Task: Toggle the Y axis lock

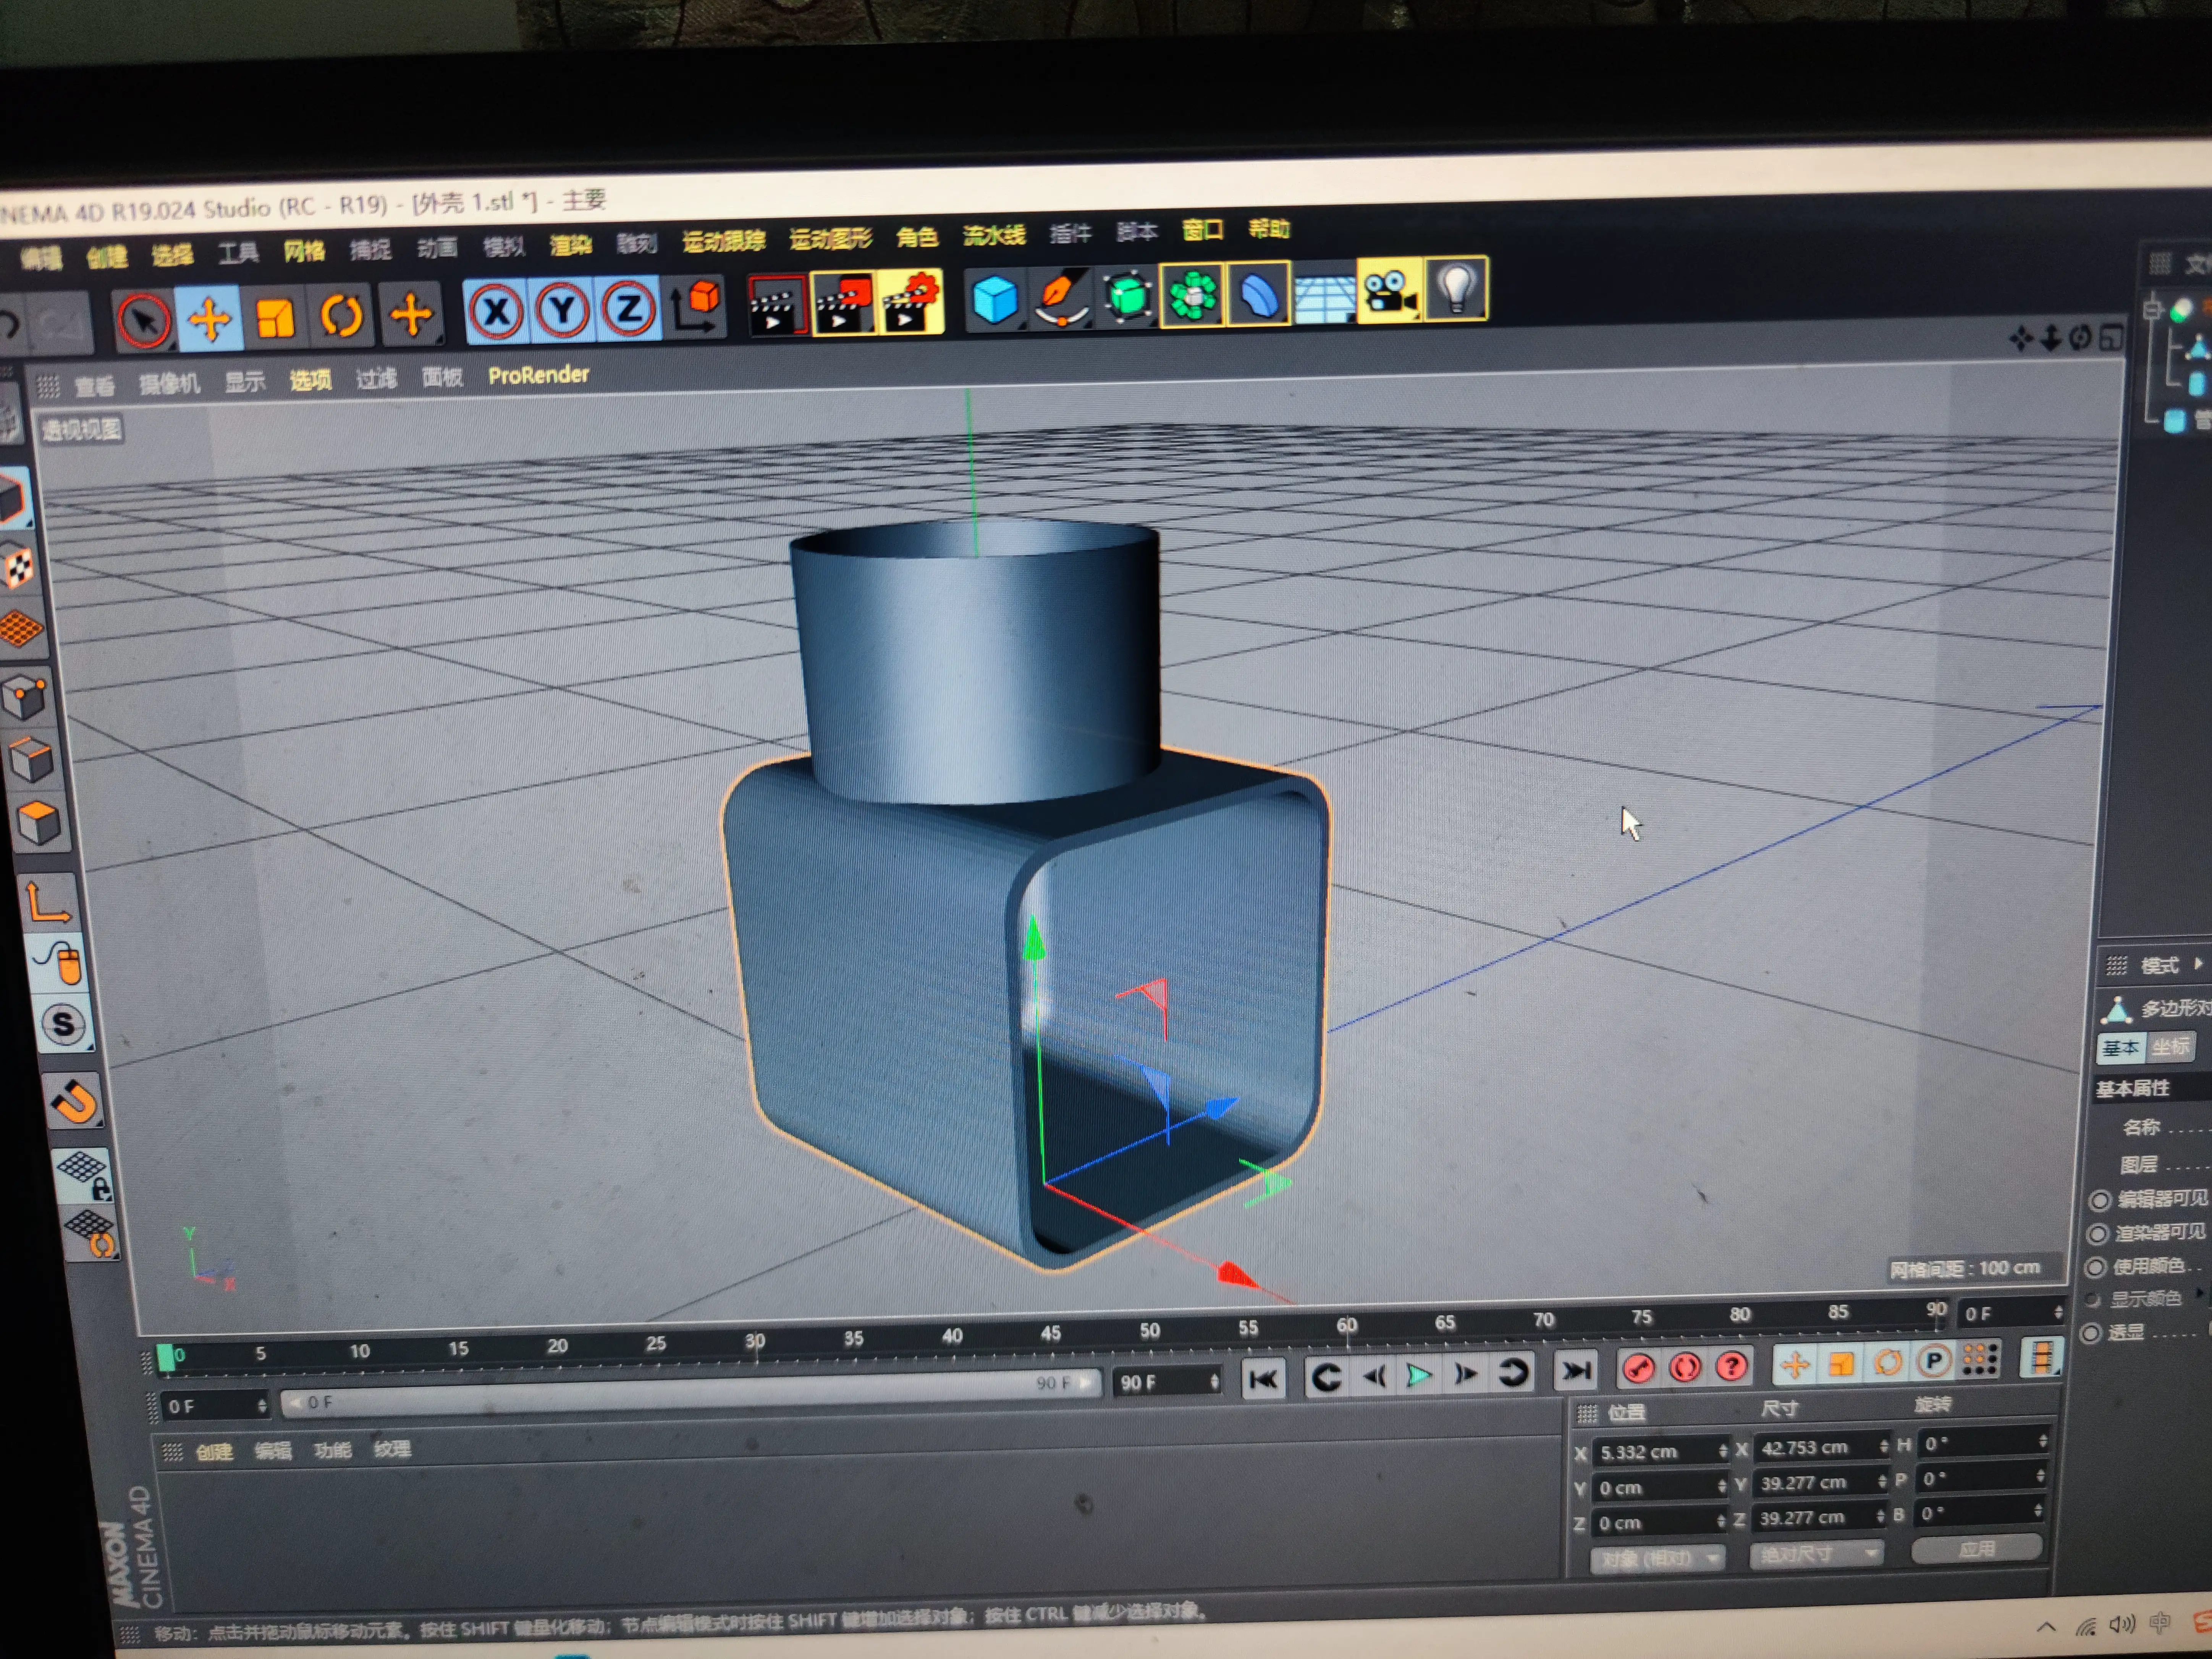Action: [x=562, y=310]
